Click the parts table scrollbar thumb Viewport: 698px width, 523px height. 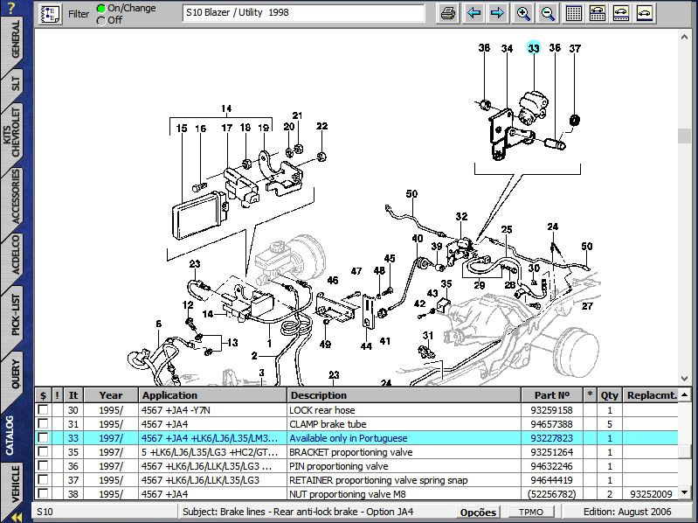pyautogui.click(x=685, y=450)
